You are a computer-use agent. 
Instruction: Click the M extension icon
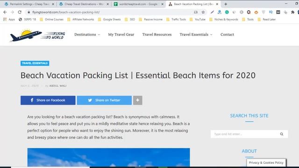click(x=278, y=12)
